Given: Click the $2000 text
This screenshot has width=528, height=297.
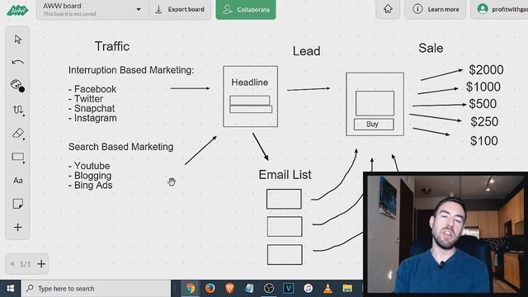Looking at the screenshot, I should (486, 70).
